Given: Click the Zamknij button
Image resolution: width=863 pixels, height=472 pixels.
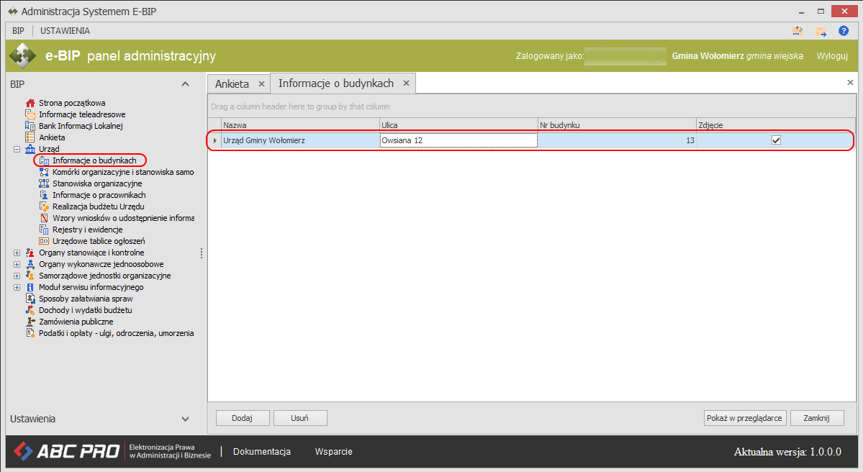Looking at the screenshot, I should tap(817, 418).
